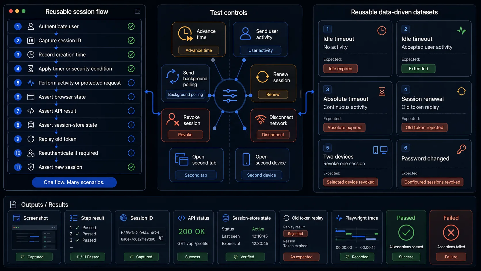Click the Selected device revoked badge
481x271 pixels.
pos(350,182)
